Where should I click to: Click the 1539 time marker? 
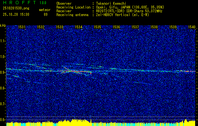[x=173, y=27]
